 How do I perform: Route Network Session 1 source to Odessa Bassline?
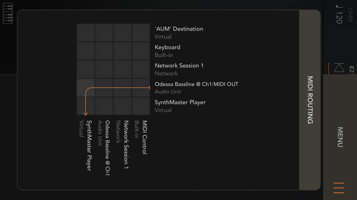(104, 69)
